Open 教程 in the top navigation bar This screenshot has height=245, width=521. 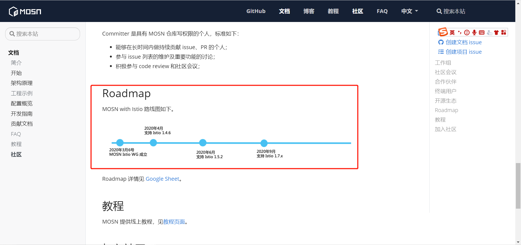tap(333, 11)
